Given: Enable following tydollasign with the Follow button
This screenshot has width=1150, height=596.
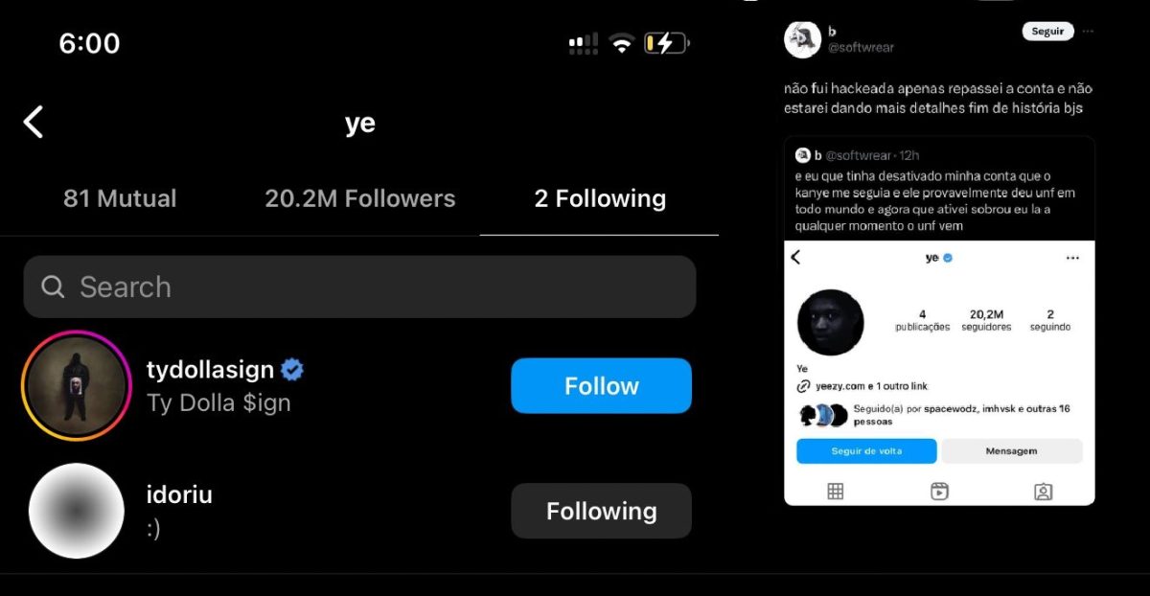Looking at the screenshot, I should (601, 385).
